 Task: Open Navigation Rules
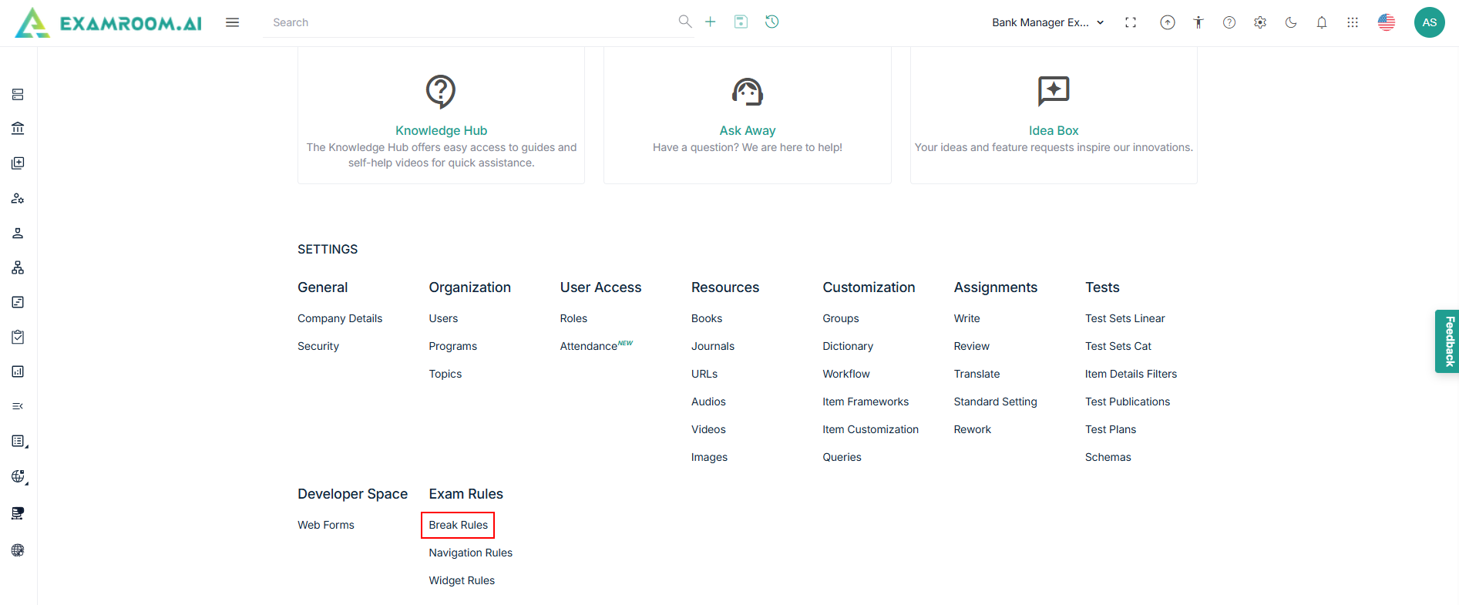click(x=471, y=553)
